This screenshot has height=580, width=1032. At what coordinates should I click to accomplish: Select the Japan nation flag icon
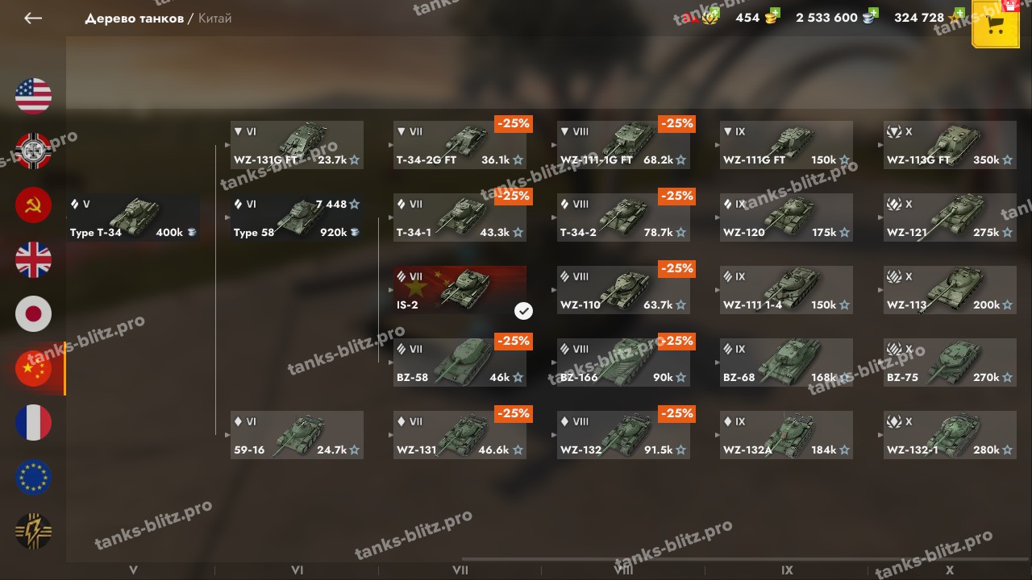(34, 314)
